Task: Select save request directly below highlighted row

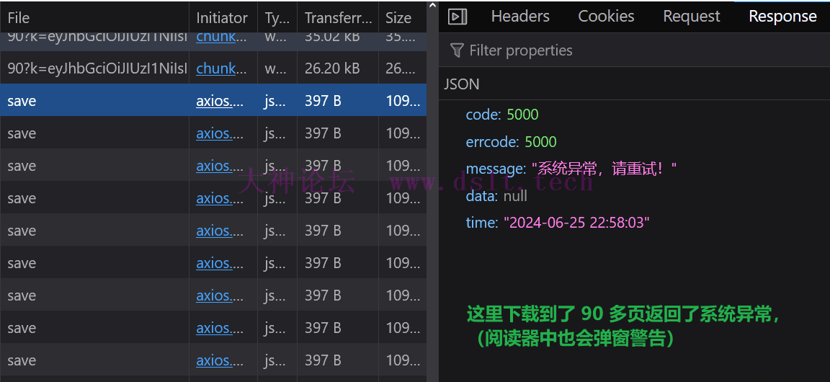Action: click(94, 133)
